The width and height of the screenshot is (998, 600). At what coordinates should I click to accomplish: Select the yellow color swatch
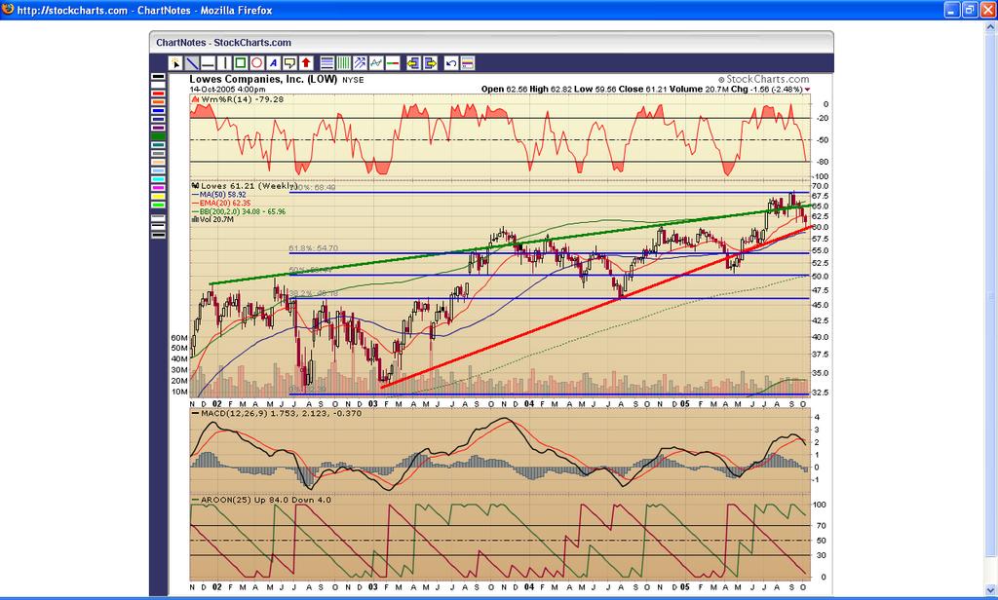click(158, 196)
